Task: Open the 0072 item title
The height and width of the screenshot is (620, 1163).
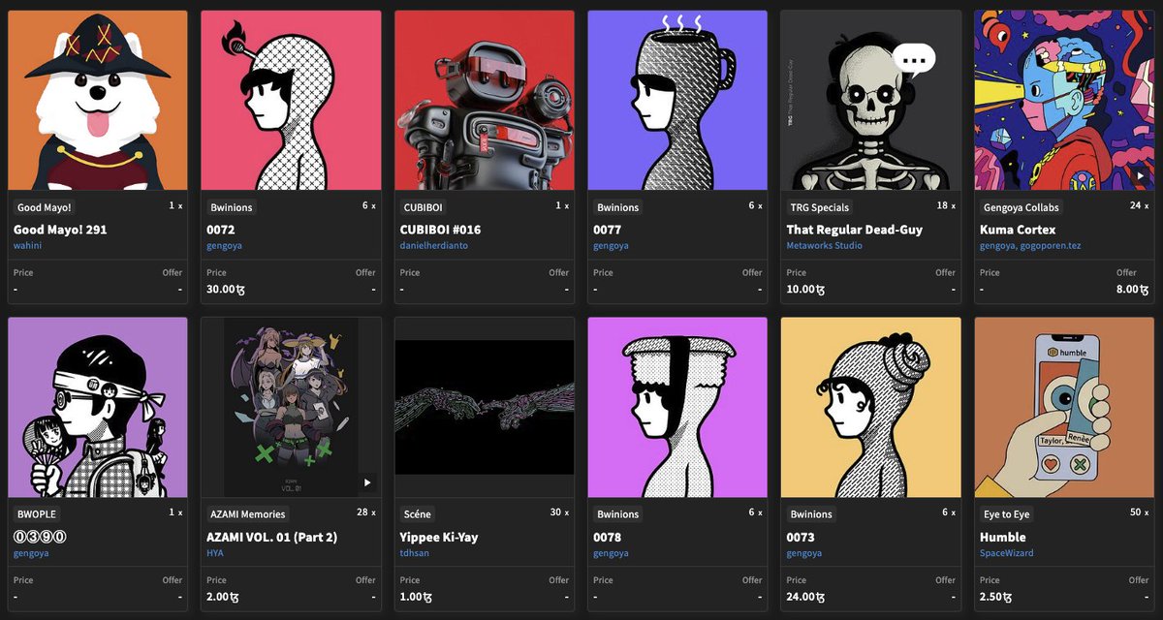Action: [221, 230]
